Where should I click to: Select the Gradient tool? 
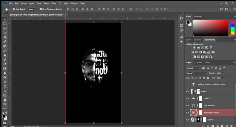(5, 69)
